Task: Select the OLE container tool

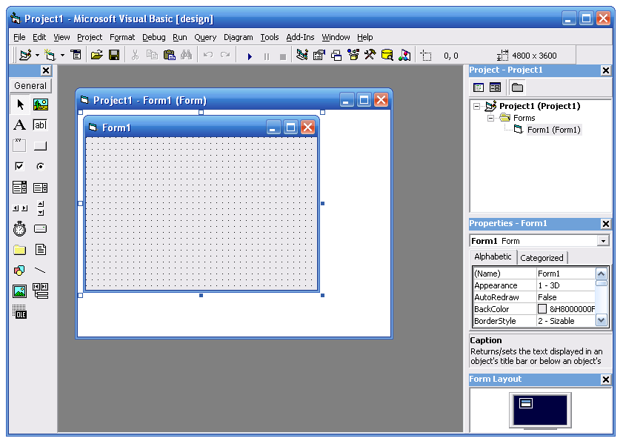Action: click(x=19, y=312)
